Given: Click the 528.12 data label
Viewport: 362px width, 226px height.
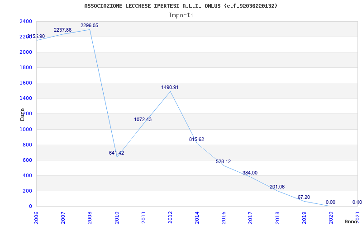Looking at the screenshot, I should pyautogui.click(x=223, y=161).
